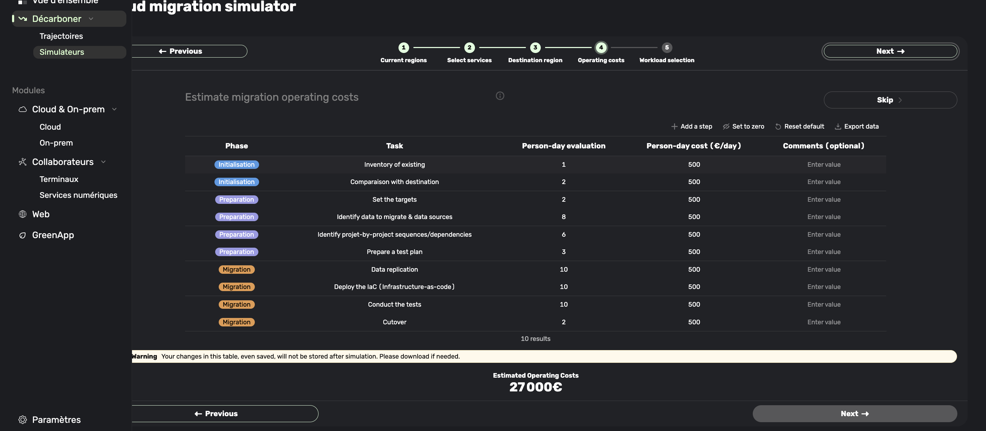The width and height of the screenshot is (986, 431).
Task: Click the GreenApp leaf icon
Action: coord(23,235)
